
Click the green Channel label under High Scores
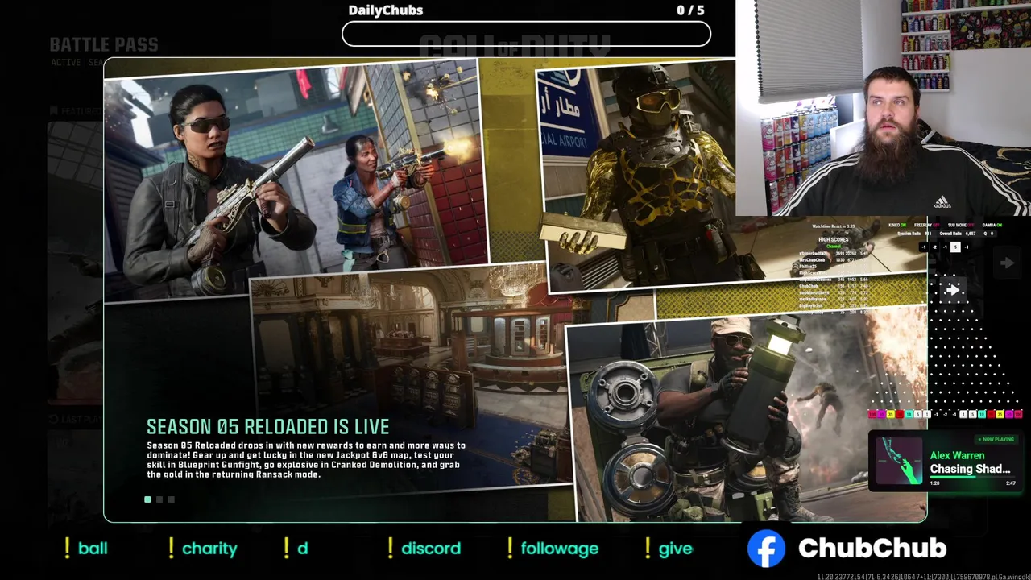coord(834,246)
